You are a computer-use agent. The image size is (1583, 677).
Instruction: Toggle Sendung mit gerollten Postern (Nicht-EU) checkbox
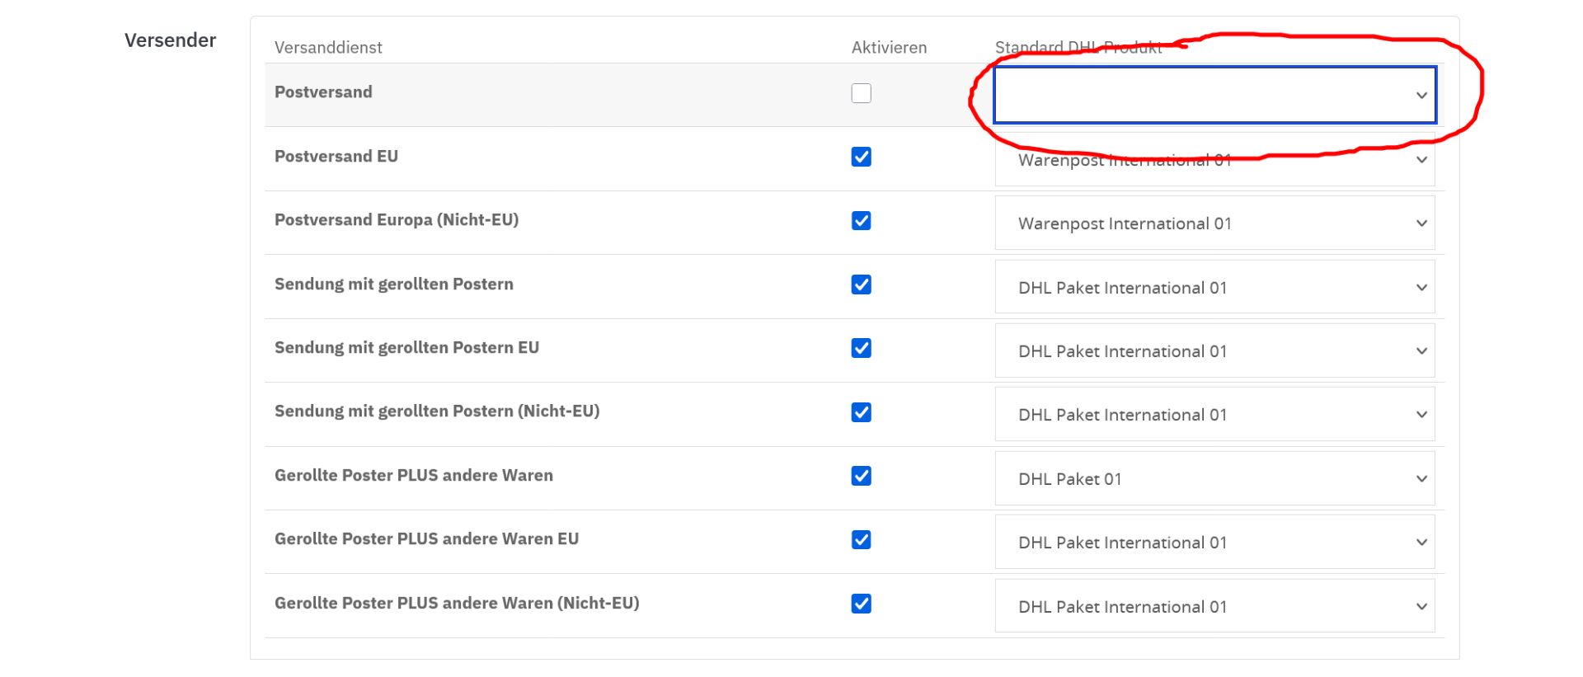point(861,412)
